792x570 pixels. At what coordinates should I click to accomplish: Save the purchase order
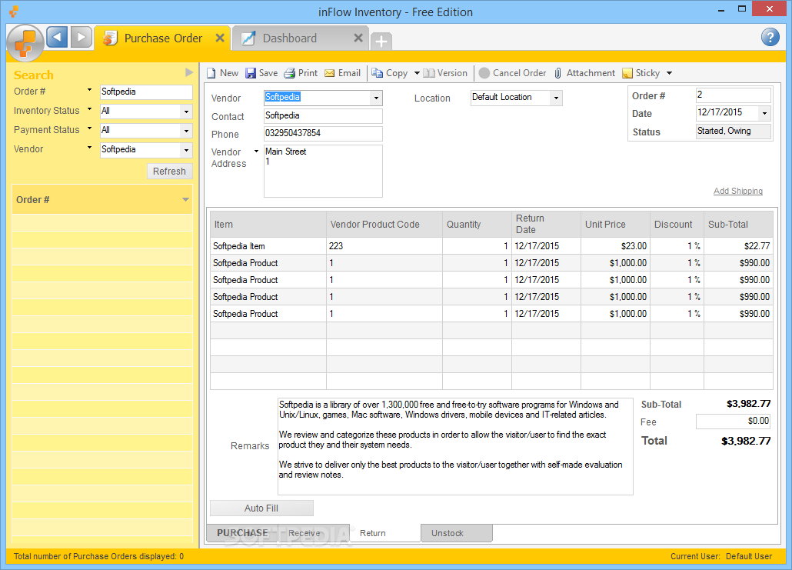[x=261, y=73]
